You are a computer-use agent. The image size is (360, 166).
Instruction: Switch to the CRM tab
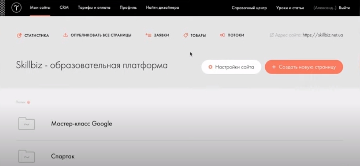(64, 8)
